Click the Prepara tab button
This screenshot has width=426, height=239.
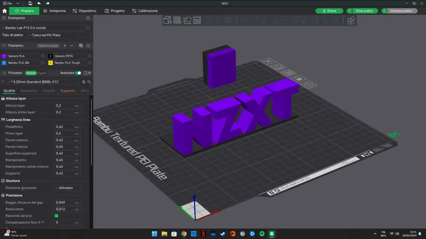pyautogui.click(x=24, y=11)
